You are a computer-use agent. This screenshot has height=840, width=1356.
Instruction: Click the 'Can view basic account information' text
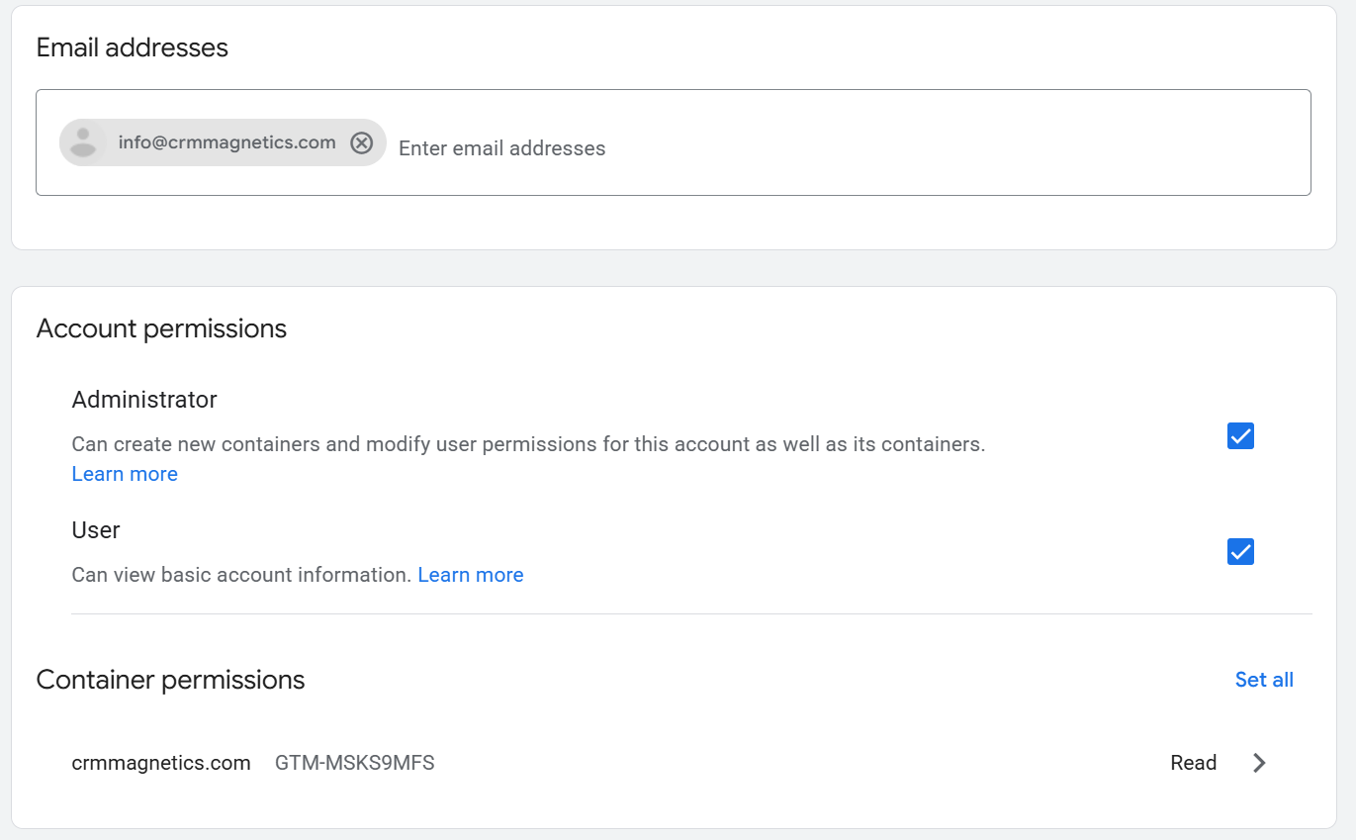(x=241, y=575)
